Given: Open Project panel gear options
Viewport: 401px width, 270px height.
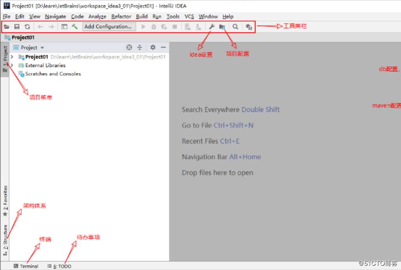Looking at the screenshot, I should pos(153,47).
